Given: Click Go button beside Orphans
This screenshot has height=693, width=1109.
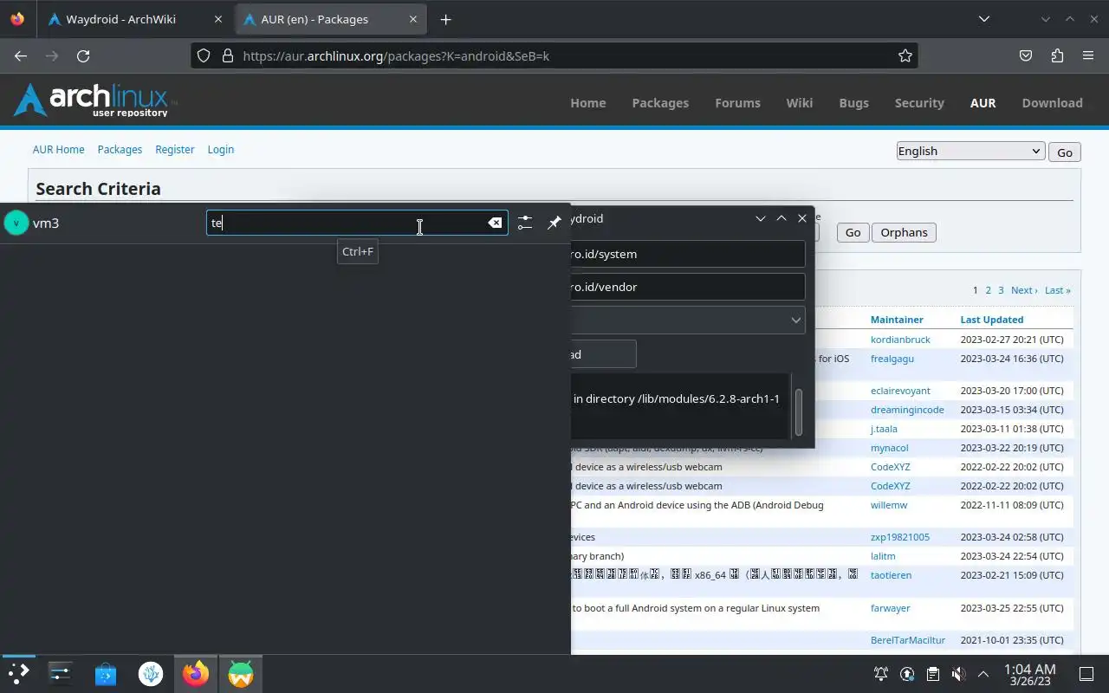Looking at the screenshot, I should coord(853,232).
